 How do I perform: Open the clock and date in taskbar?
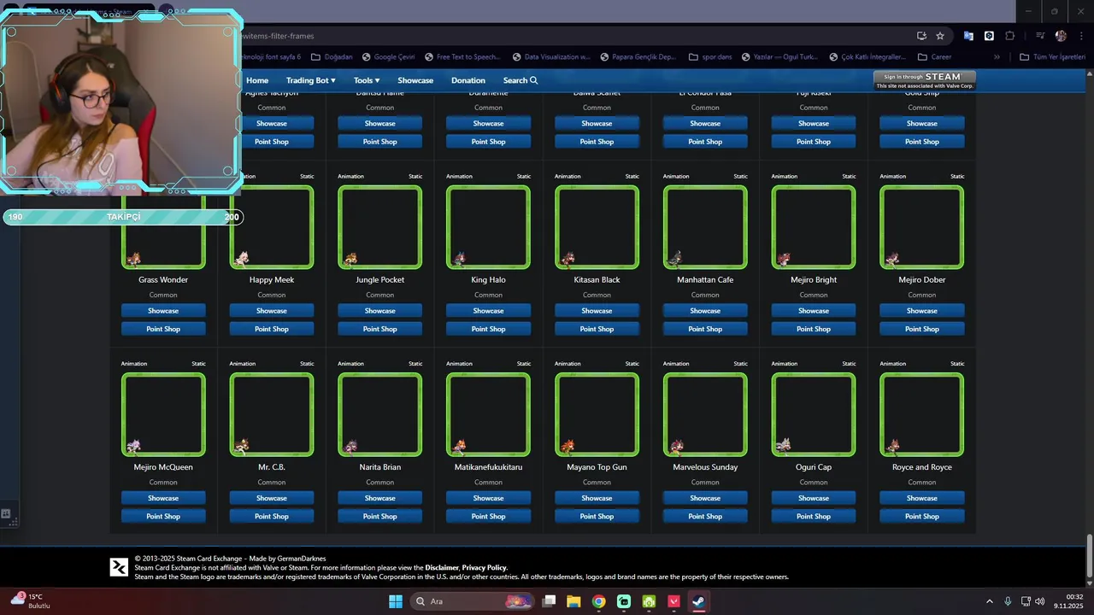[1068, 601]
